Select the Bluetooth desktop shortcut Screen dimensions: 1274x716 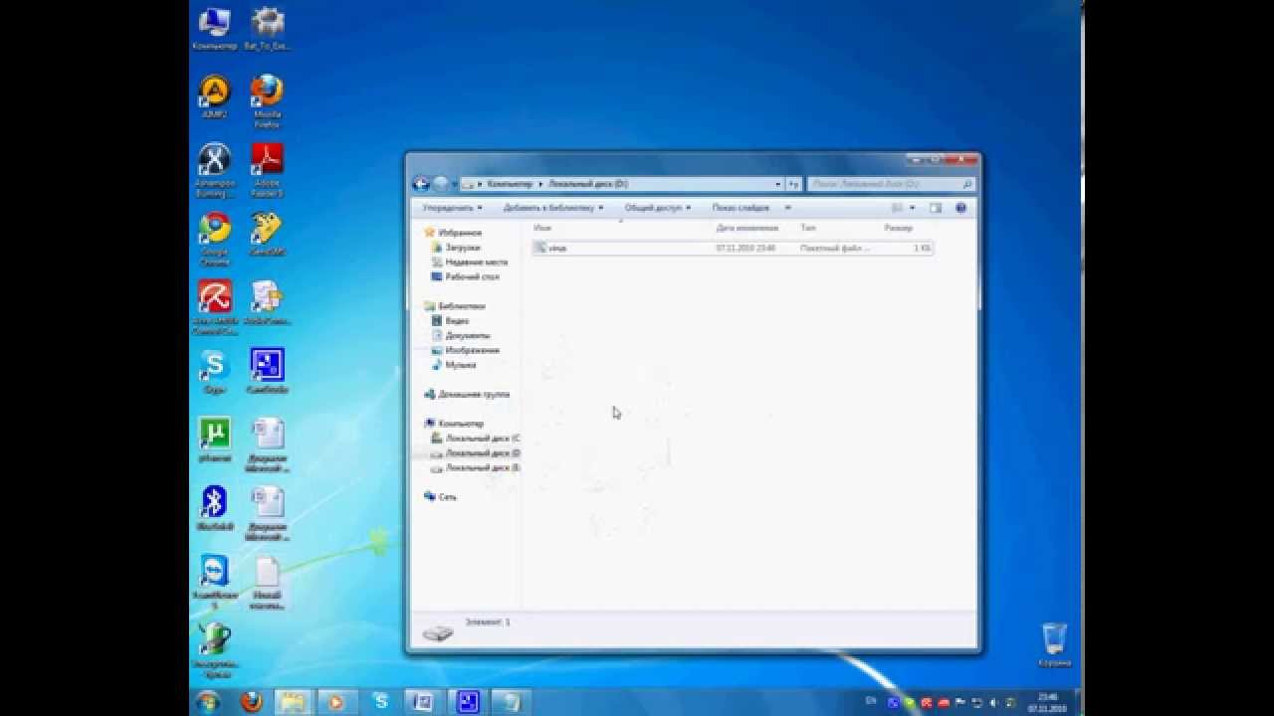point(214,508)
